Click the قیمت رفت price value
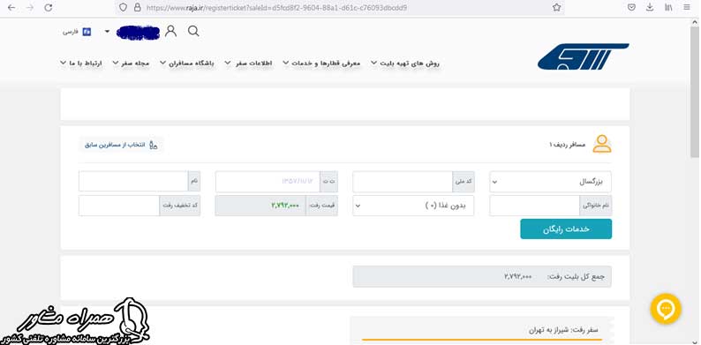The width and height of the screenshot is (701, 345). 285,206
